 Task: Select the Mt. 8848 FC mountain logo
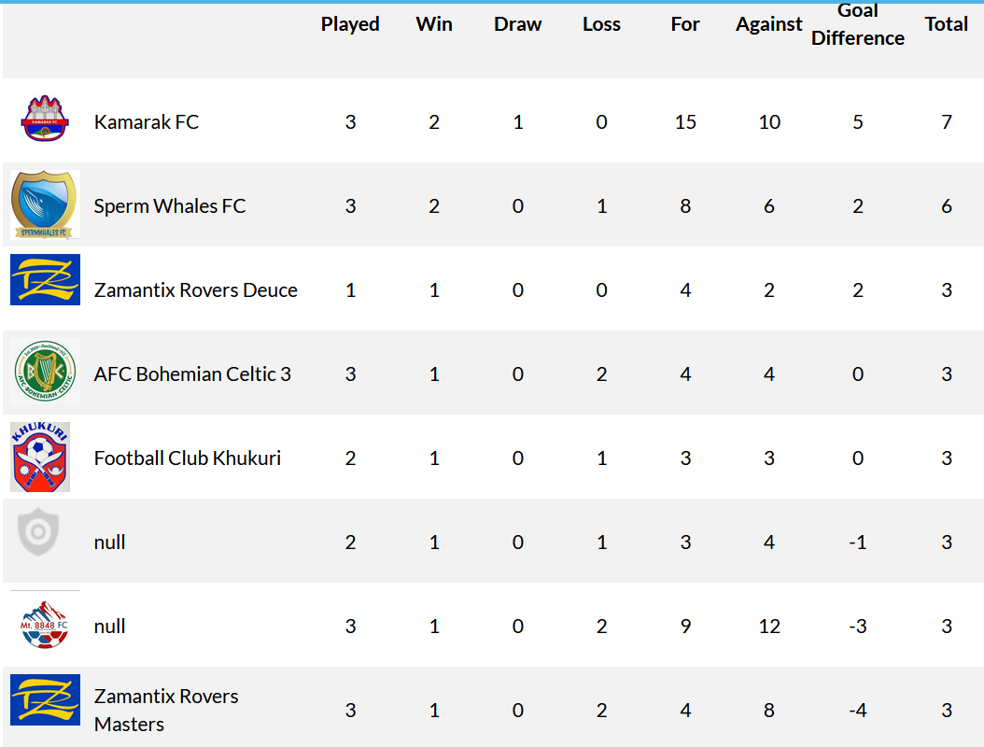(x=45, y=625)
